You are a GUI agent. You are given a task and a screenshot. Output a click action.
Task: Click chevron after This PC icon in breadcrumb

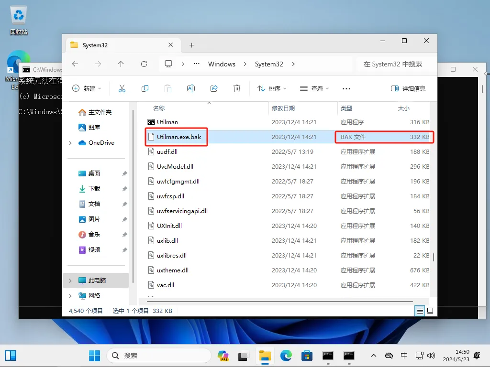183,64
